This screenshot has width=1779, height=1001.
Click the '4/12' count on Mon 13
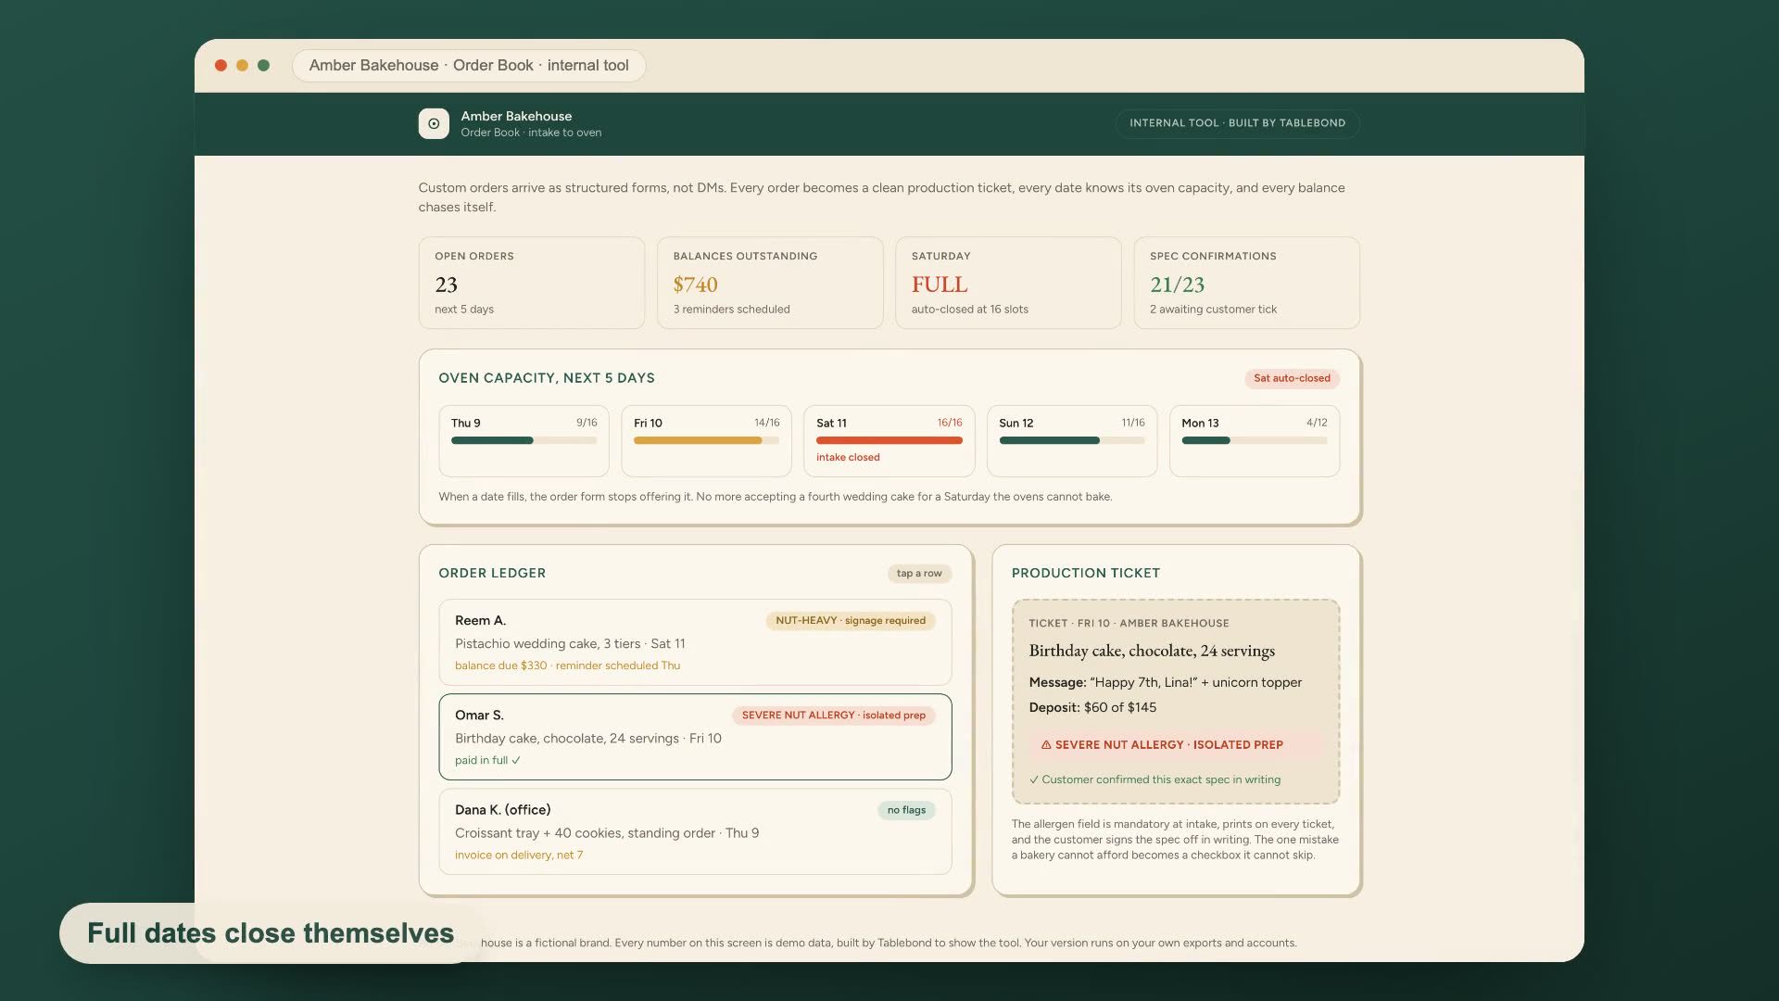click(1317, 423)
